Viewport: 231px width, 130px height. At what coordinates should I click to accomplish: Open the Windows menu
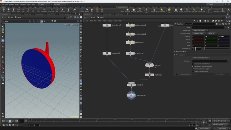tap(23, 4)
